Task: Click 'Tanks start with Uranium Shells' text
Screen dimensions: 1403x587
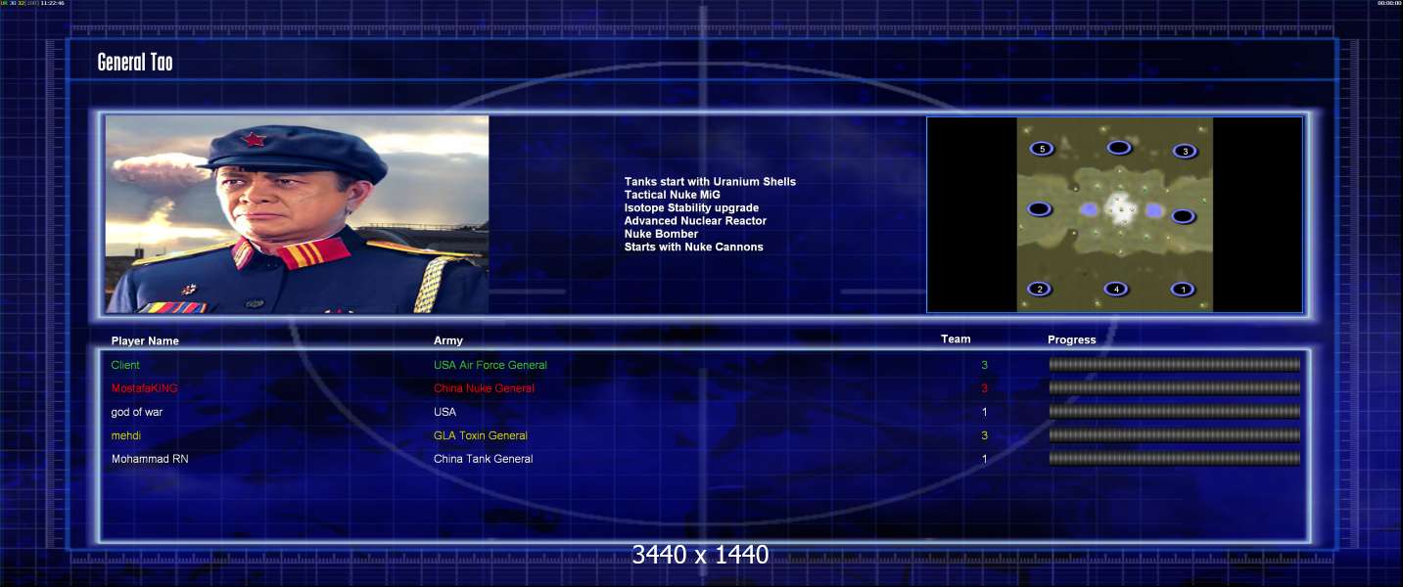Action: pyautogui.click(x=710, y=182)
